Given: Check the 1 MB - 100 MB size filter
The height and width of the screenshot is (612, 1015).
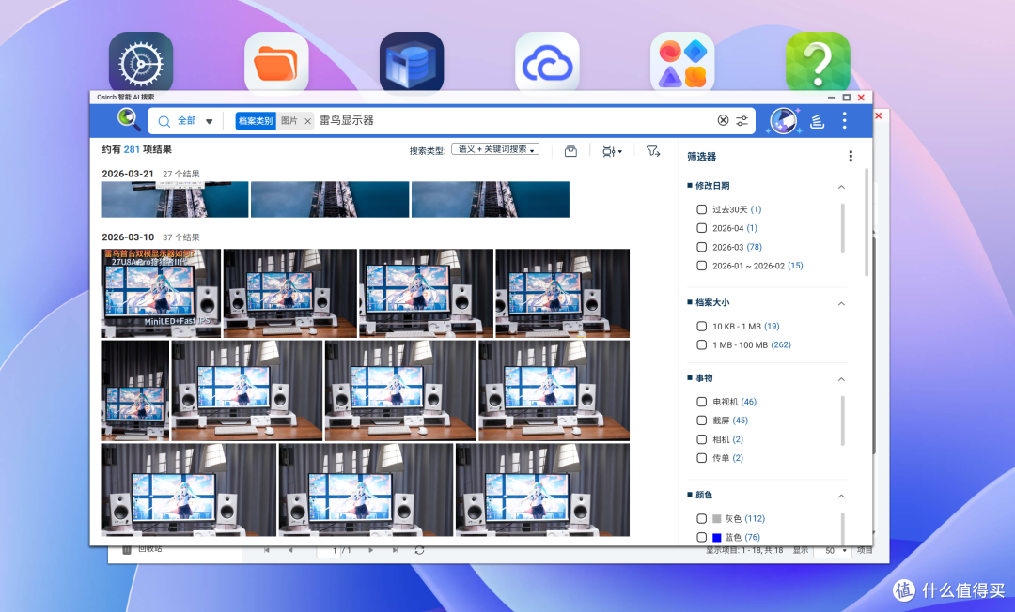Looking at the screenshot, I should 701,345.
